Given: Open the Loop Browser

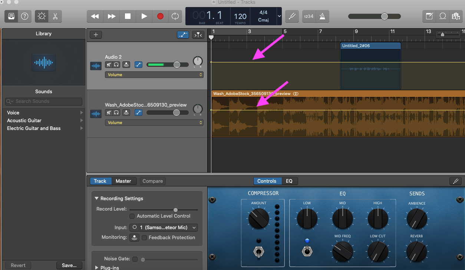Looking at the screenshot, I should (442, 16).
